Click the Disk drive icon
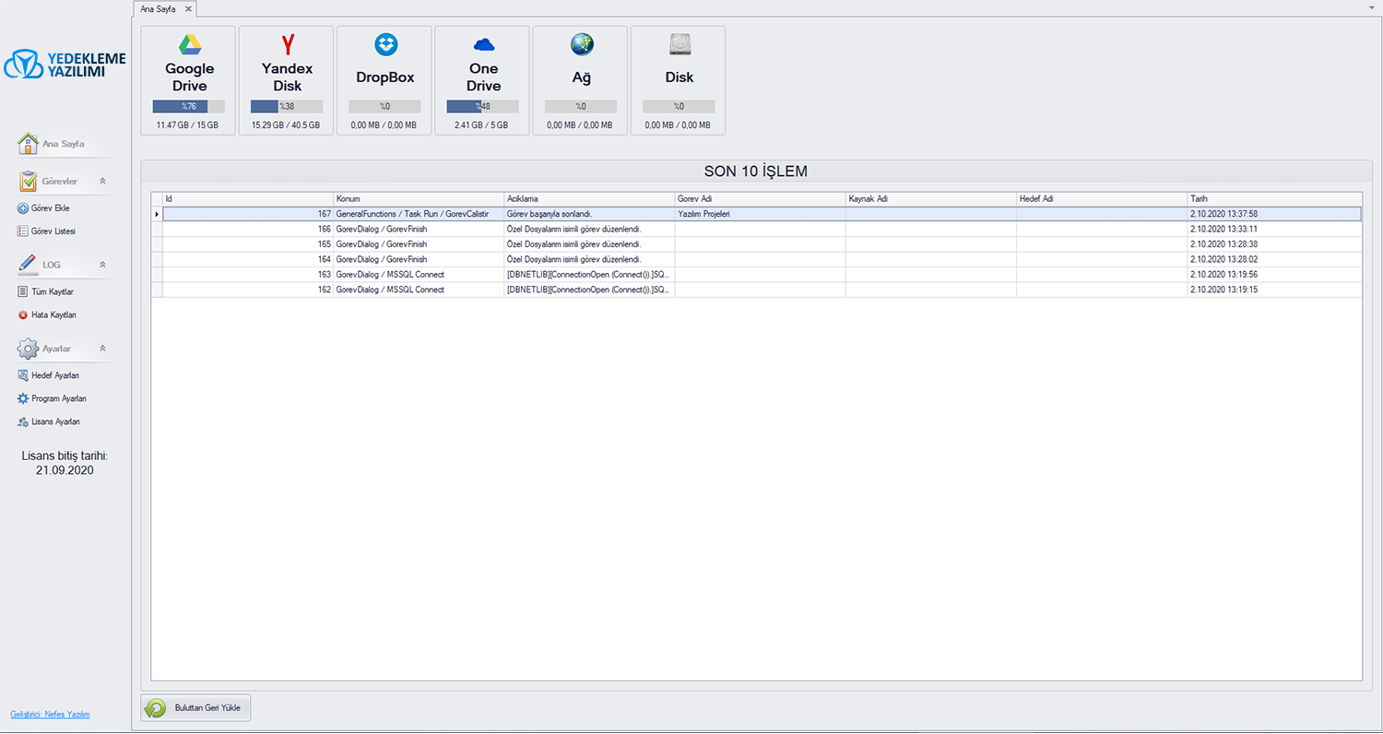The image size is (1383, 734). [x=679, y=42]
